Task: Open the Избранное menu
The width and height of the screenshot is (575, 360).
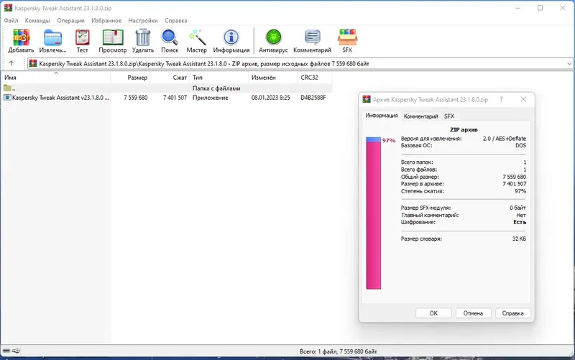Action: [106, 21]
